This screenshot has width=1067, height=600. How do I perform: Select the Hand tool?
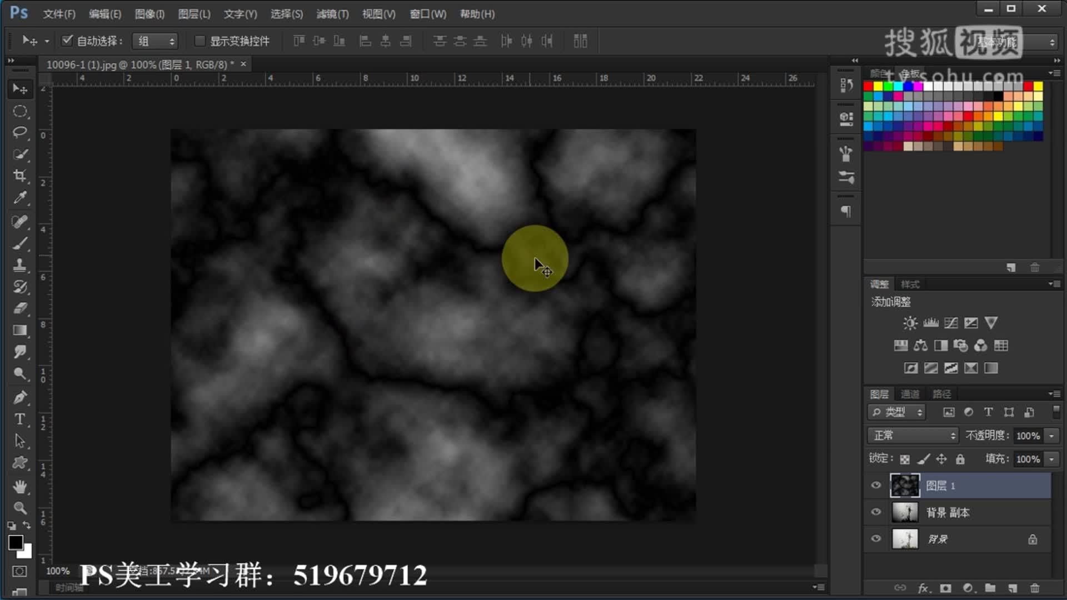[20, 487]
